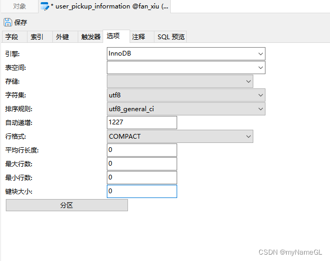The height and width of the screenshot is (261, 330).
Task: Click the 字符集: label
Action: 15,95
